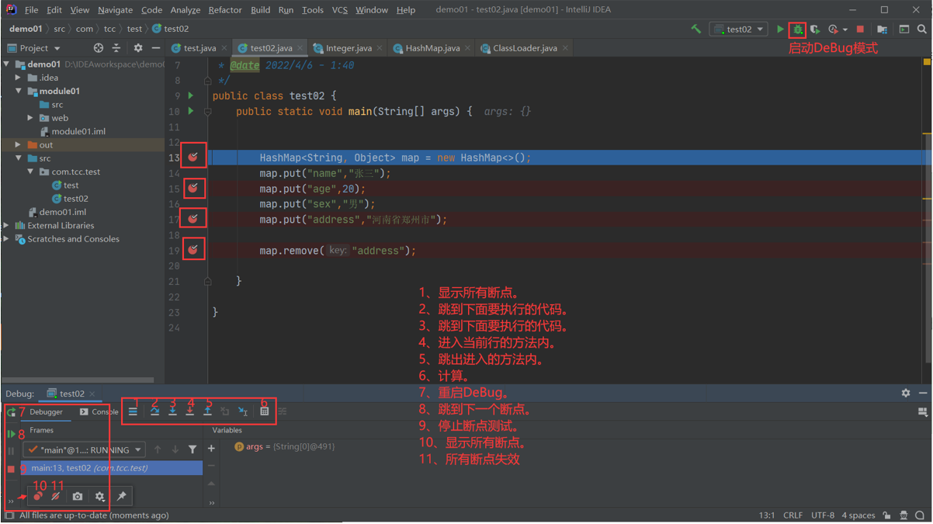The image size is (933, 524).
Task: Switch to Console tab in debugger
Action: click(x=99, y=412)
